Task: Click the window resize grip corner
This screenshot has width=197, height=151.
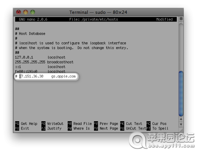Action: pyautogui.click(x=181, y=130)
